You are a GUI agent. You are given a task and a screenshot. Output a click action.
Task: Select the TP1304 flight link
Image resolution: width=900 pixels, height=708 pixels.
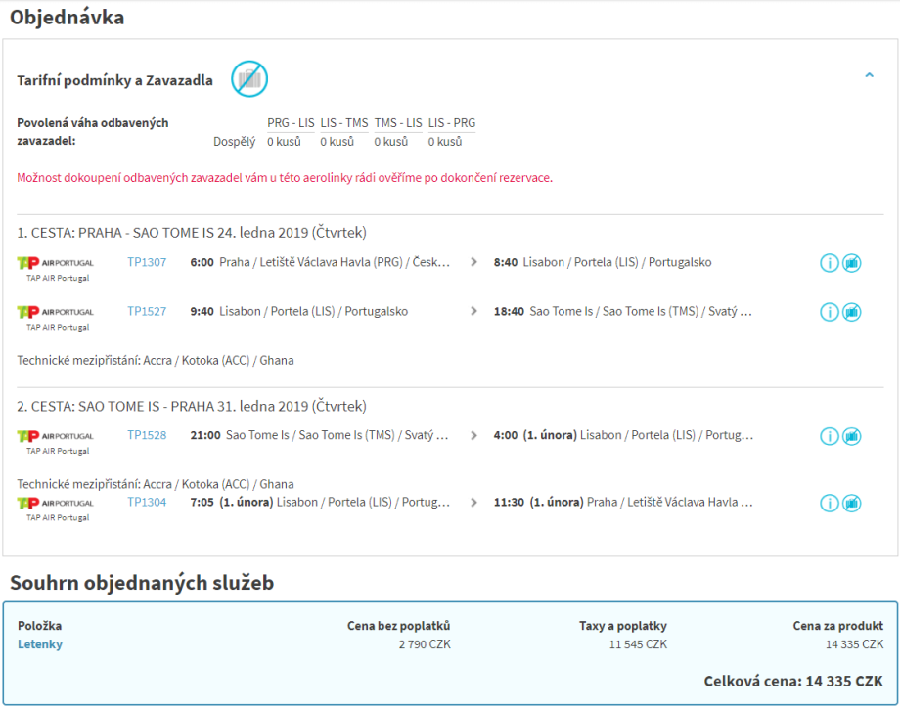pos(147,502)
